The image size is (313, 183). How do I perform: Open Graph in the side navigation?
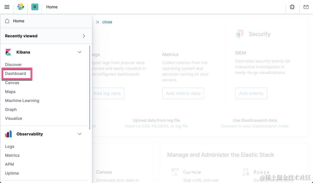[x=11, y=110]
